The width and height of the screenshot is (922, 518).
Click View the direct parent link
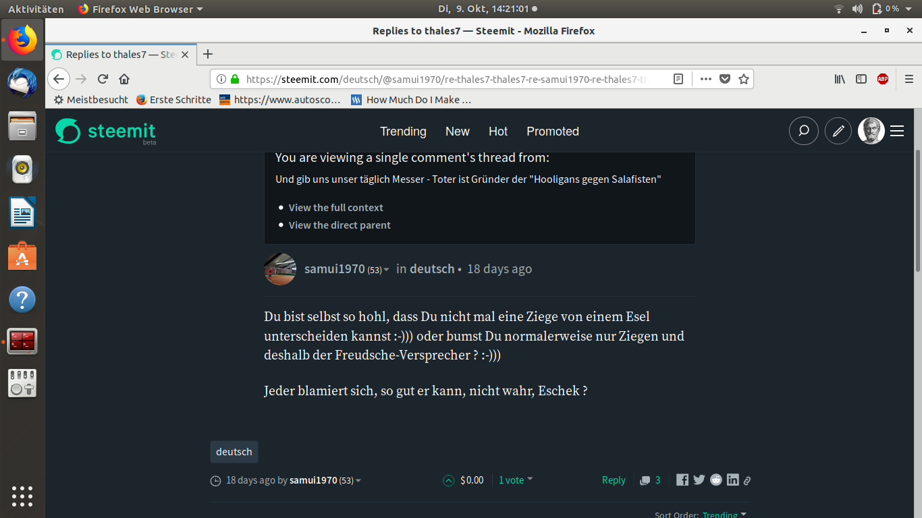pyautogui.click(x=340, y=225)
